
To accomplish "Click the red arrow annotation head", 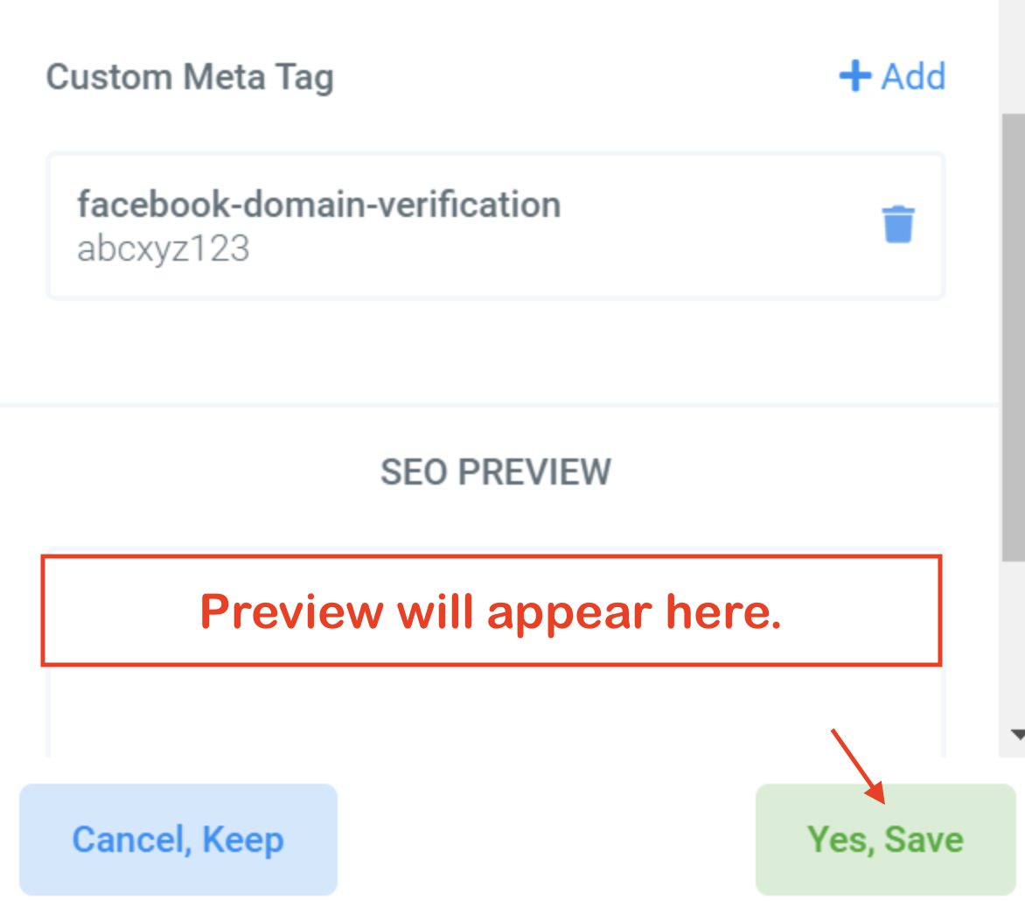I will 875,791.
